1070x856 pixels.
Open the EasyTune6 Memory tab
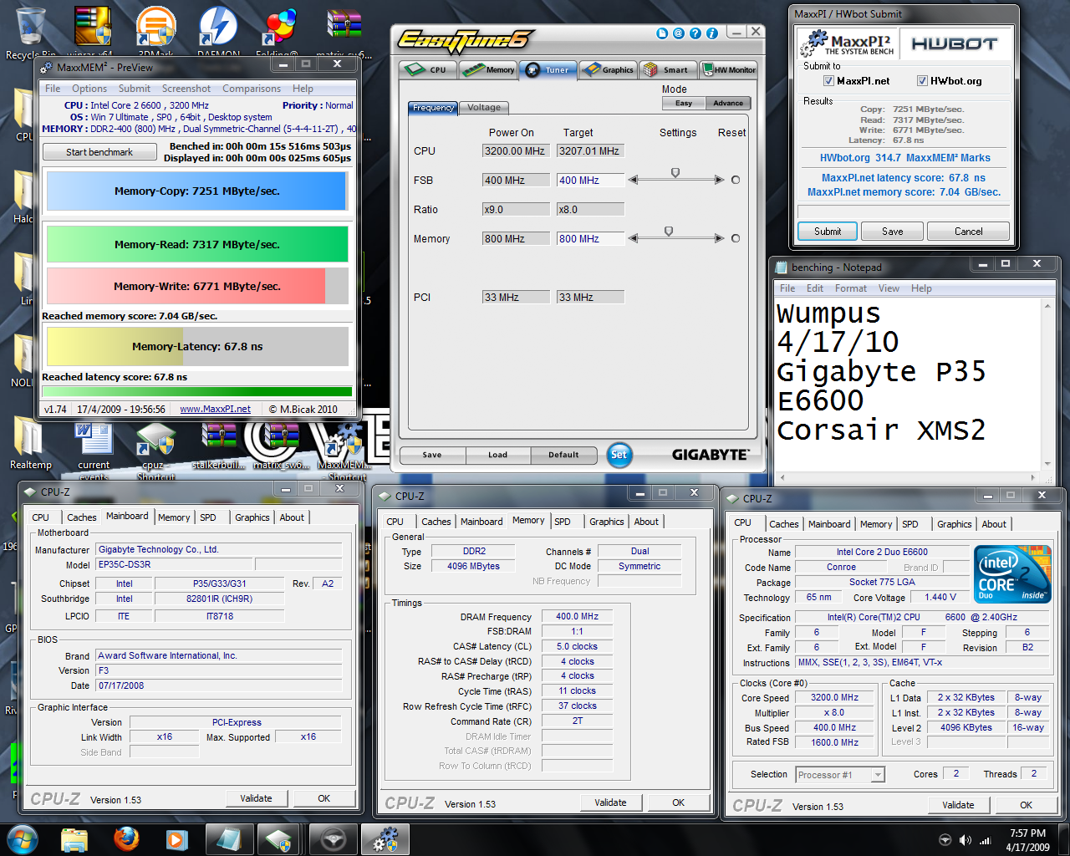(x=488, y=70)
